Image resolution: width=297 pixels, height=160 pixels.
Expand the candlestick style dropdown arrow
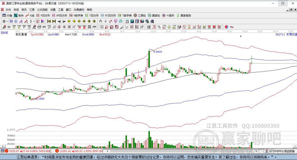coord(34,21)
